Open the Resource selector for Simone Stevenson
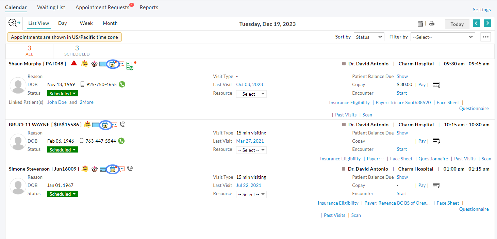497x239 pixels. [x=251, y=194]
